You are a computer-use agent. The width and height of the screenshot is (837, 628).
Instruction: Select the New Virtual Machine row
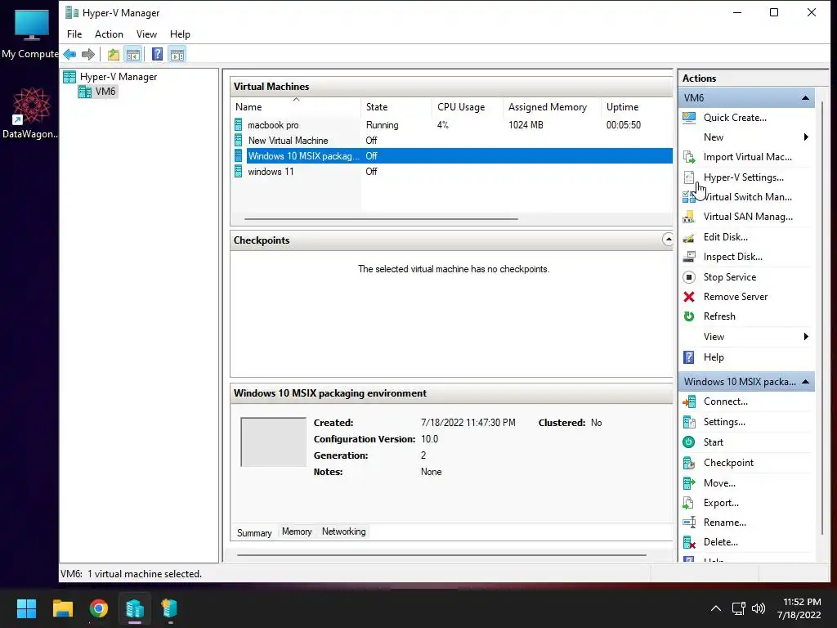tap(288, 141)
